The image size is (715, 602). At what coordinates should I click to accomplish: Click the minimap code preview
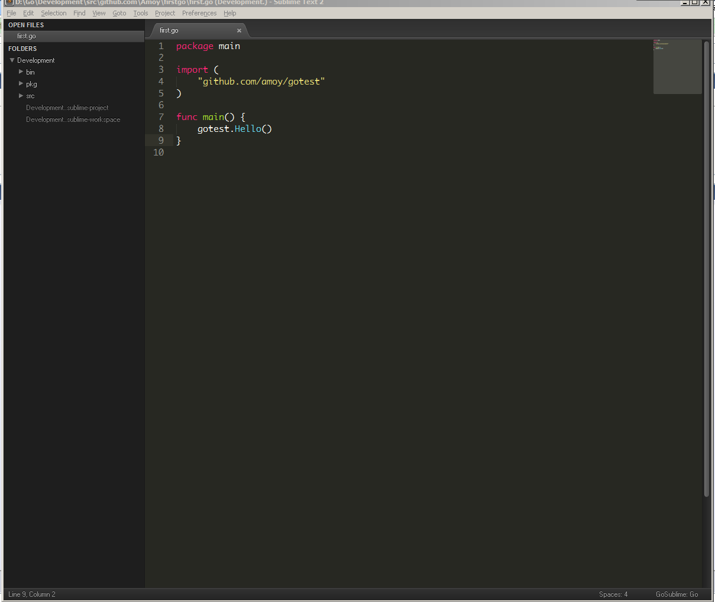click(677, 66)
